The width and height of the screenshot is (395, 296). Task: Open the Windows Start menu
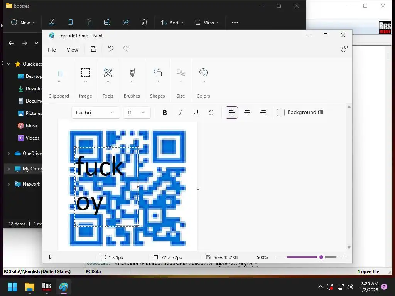point(12,287)
